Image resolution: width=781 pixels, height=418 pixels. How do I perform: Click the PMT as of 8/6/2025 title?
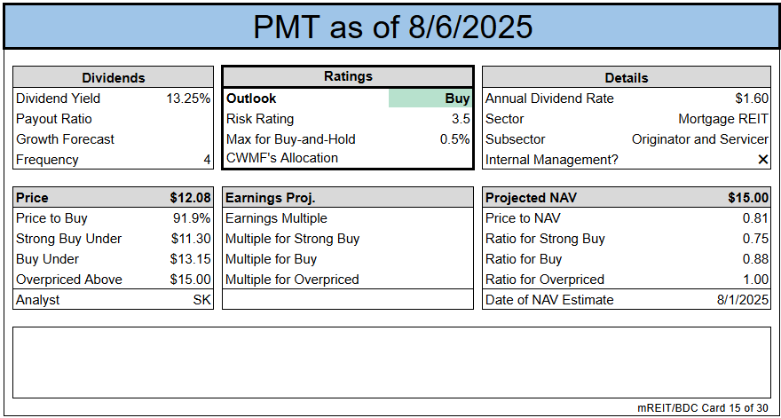(392, 27)
